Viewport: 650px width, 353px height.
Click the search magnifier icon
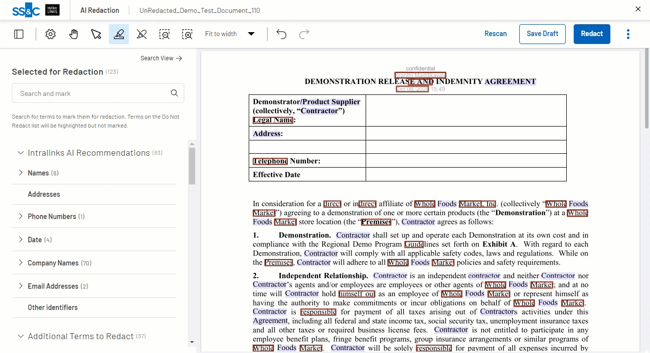(x=174, y=93)
